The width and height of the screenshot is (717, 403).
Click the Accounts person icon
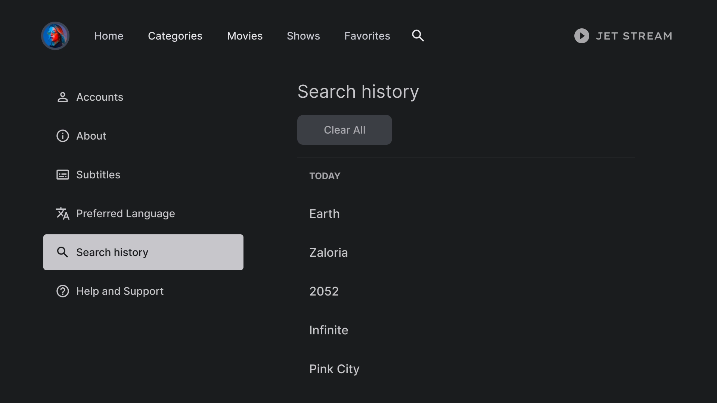[x=62, y=97]
